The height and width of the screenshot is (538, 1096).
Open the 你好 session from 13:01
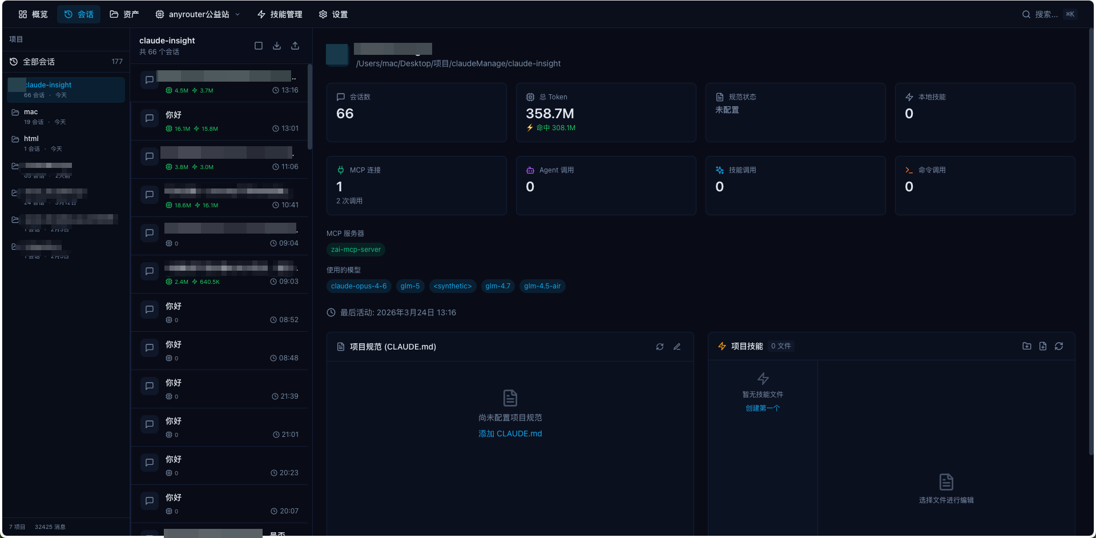coord(219,121)
